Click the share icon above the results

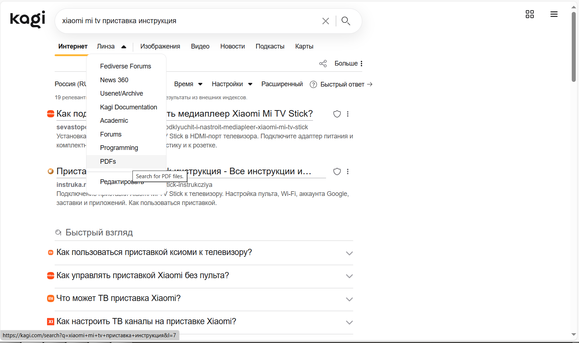[323, 63]
